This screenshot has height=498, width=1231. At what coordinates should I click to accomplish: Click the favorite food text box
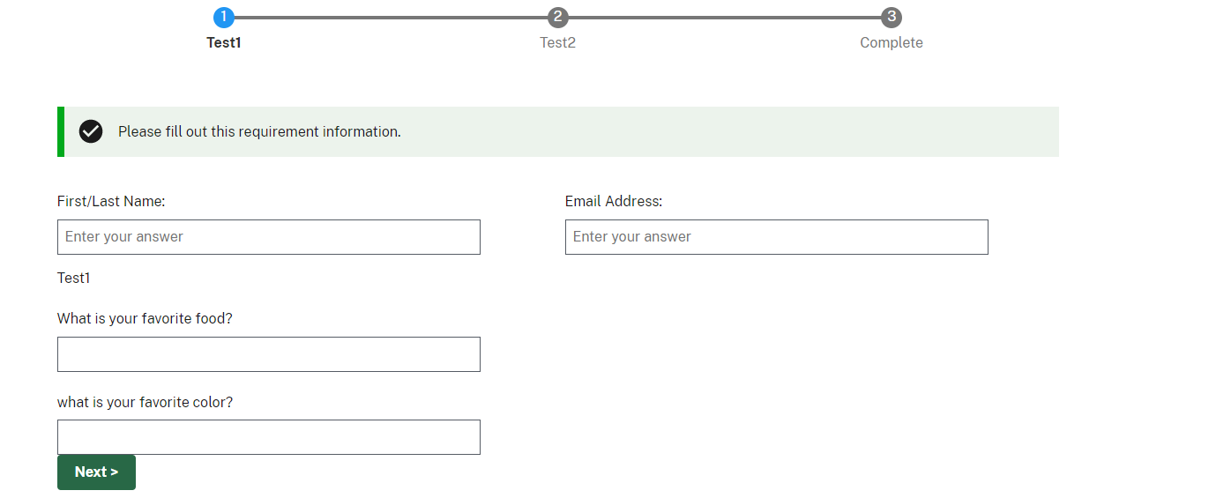[x=269, y=354]
